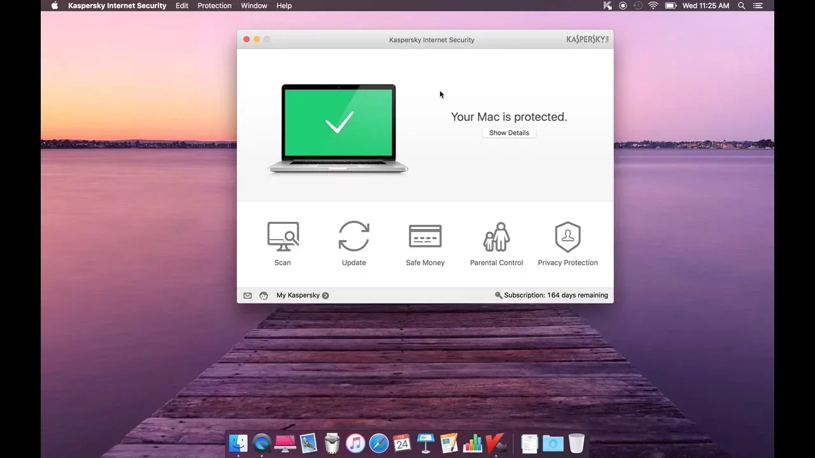This screenshot has height=458, width=815.
Task: Click the Kaspersky menu bar status icon
Action: (x=607, y=6)
